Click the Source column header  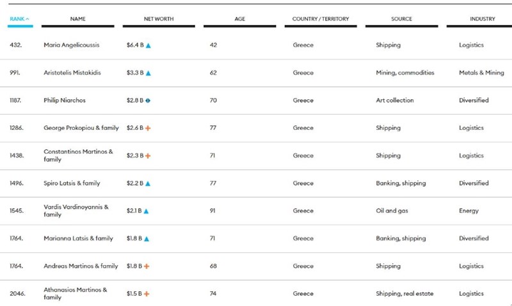(x=401, y=19)
